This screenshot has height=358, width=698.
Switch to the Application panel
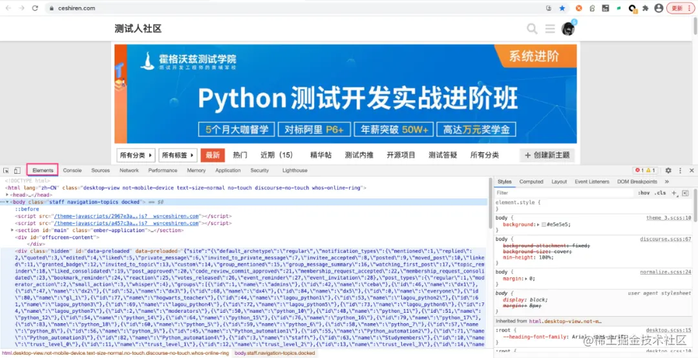[x=228, y=171]
